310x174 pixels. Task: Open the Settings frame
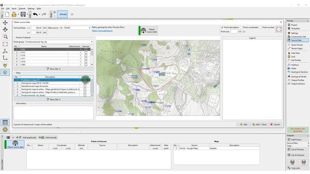click(x=294, y=33)
